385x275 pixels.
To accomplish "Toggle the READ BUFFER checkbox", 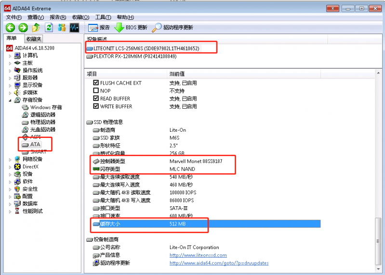I will [96, 99].
